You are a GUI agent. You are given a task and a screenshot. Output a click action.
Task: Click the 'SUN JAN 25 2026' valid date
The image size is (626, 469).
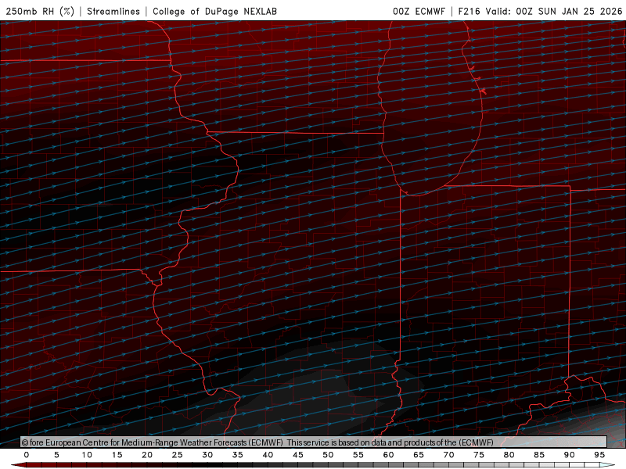point(580,11)
